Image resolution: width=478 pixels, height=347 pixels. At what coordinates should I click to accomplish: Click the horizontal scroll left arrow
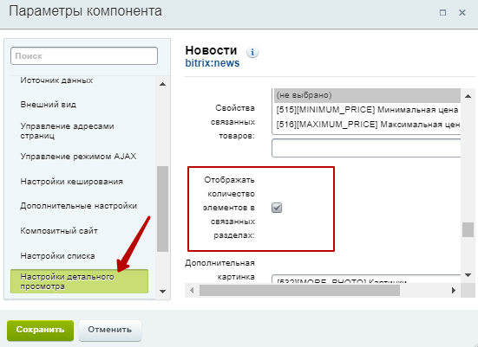click(x=192, y=291)
